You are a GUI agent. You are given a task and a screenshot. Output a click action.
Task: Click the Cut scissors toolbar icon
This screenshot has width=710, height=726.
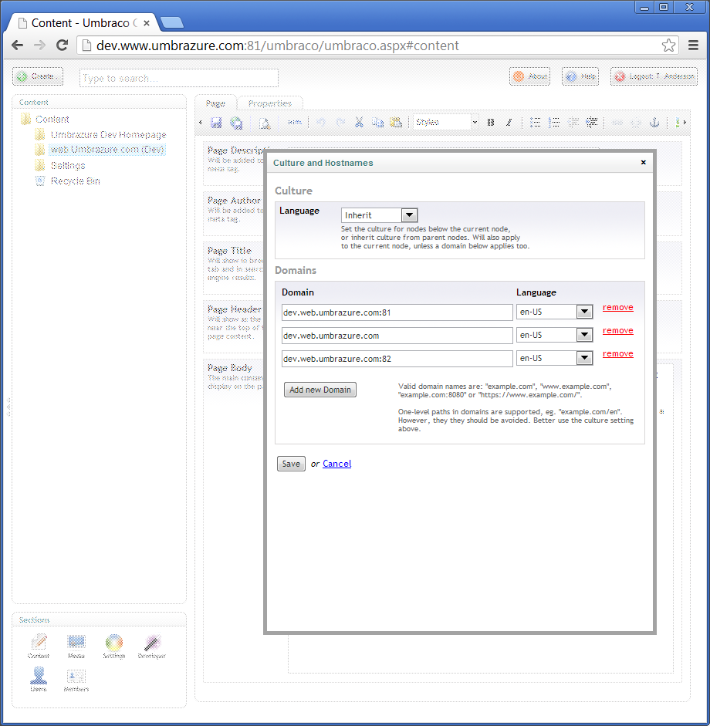(359, 123)
